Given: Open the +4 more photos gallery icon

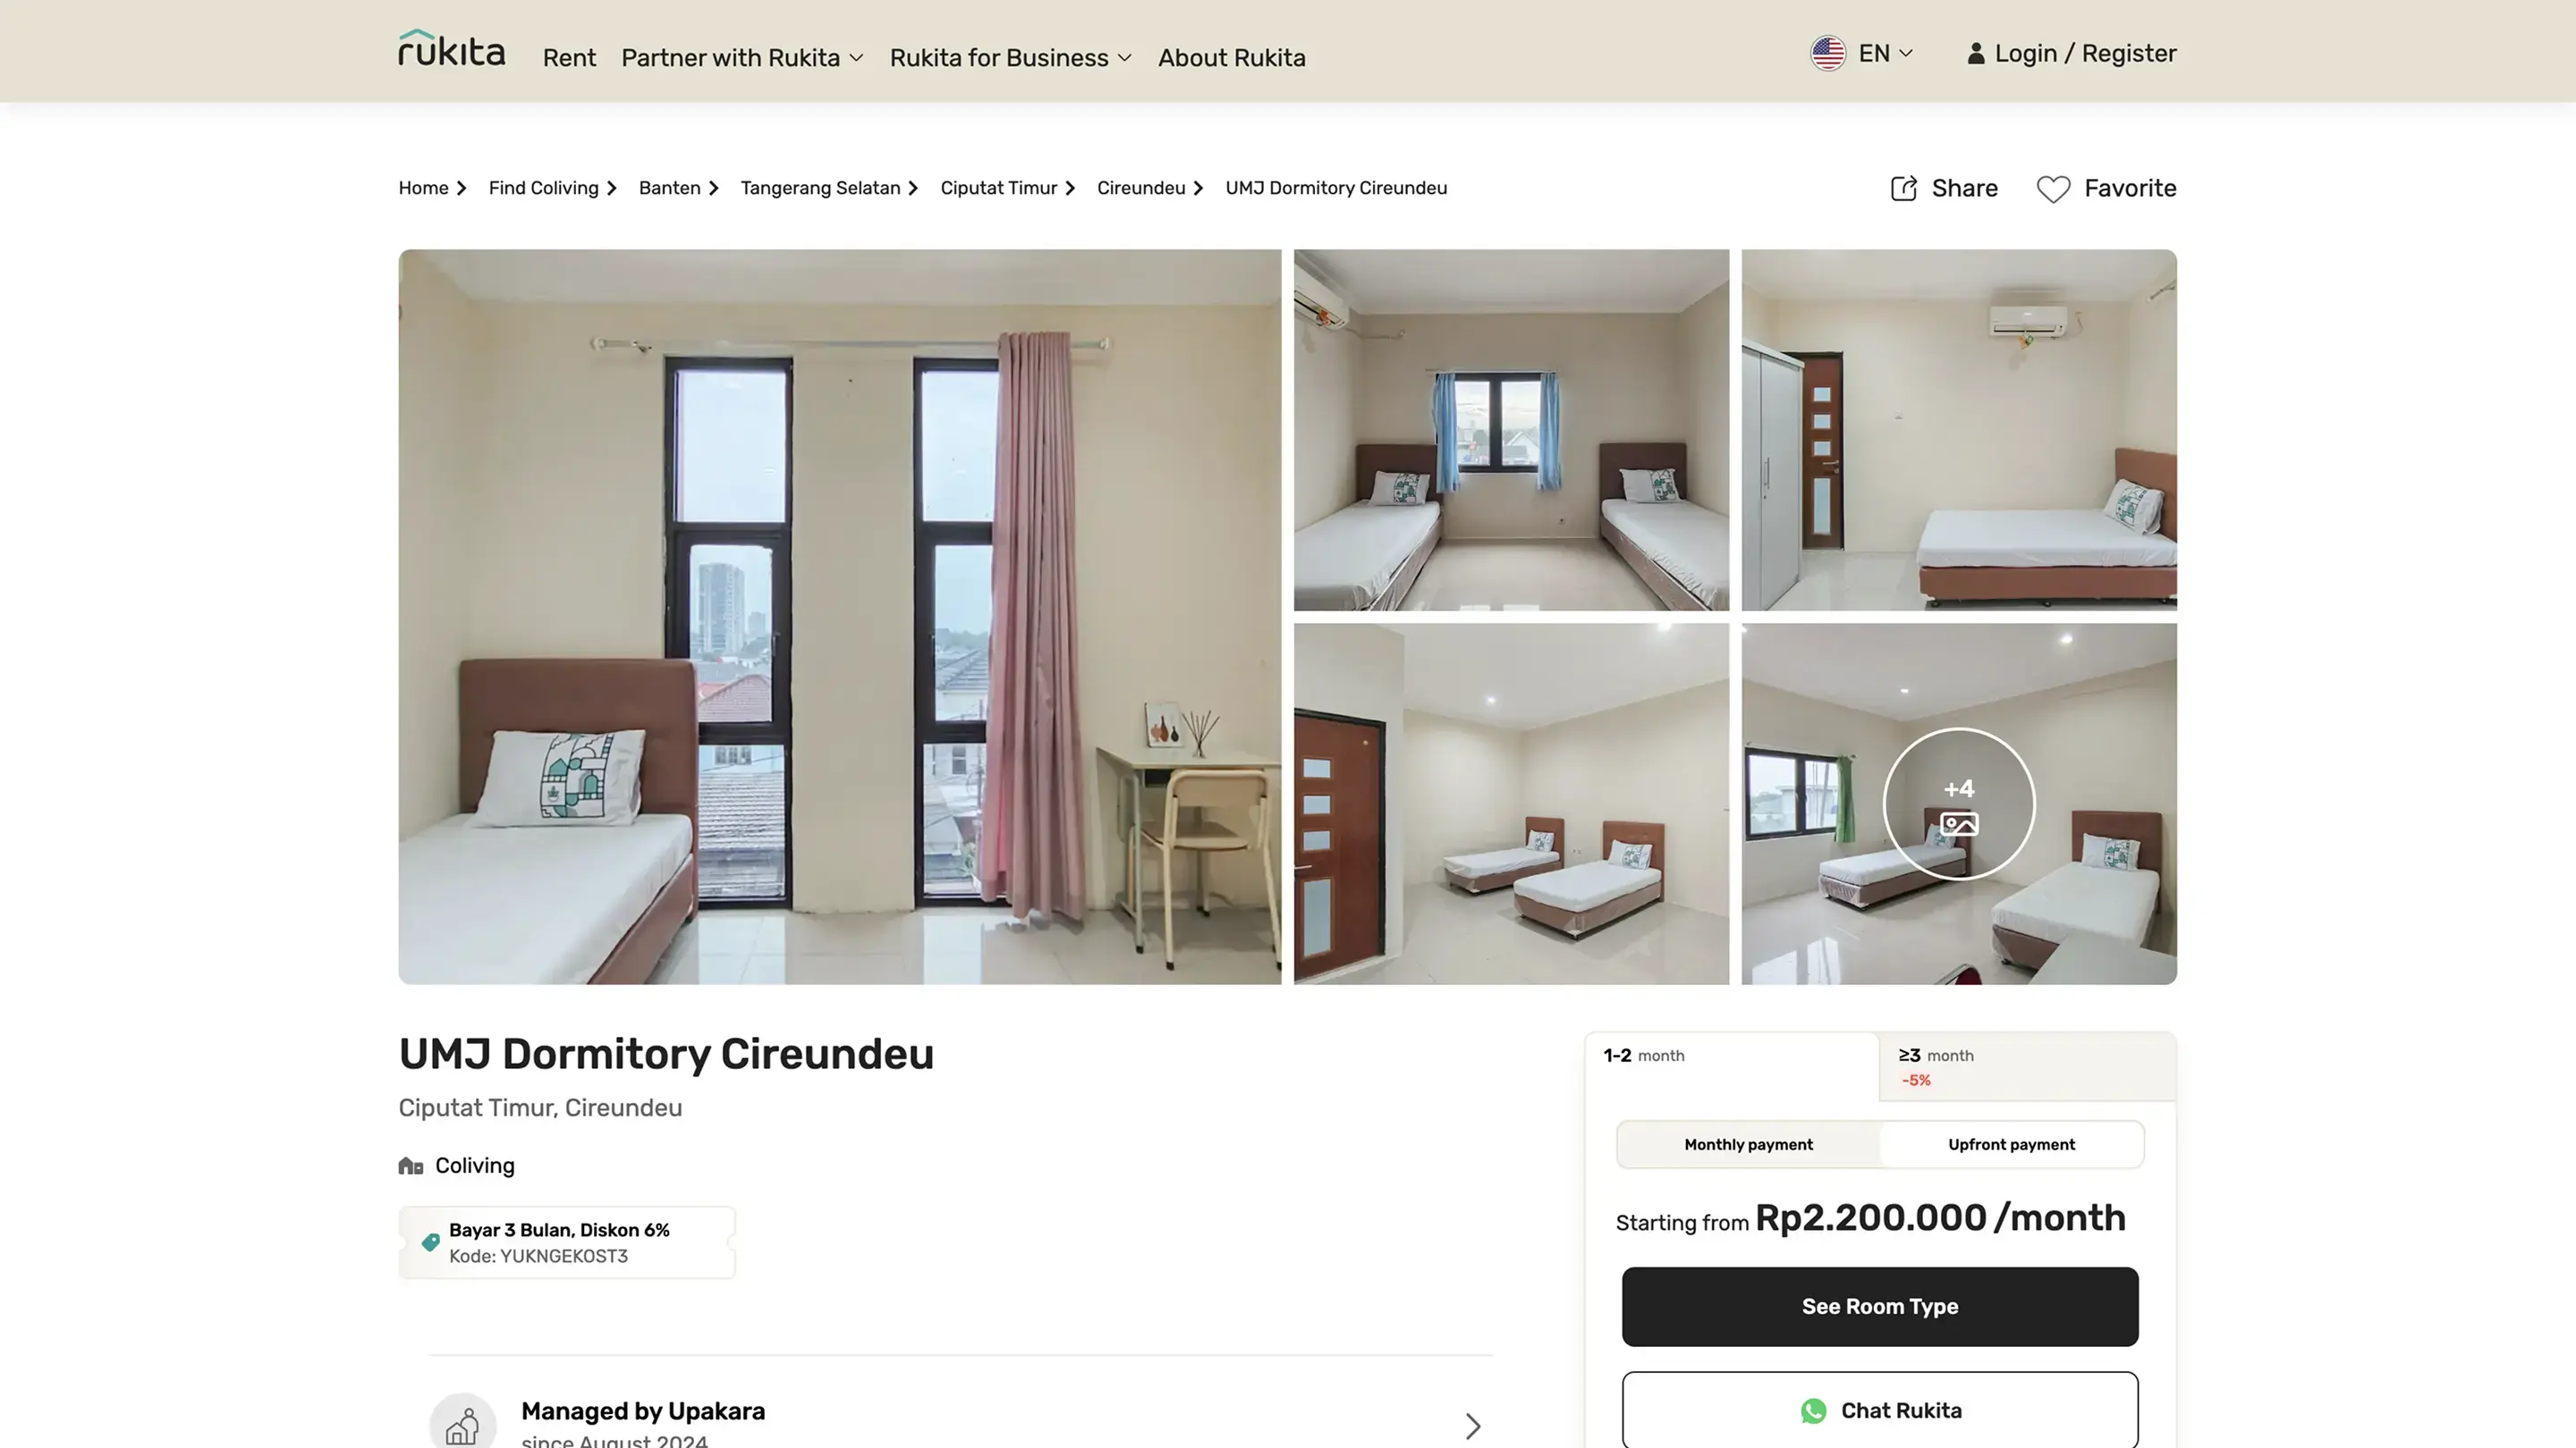Looking at the screenshot, I should [x=1958, y=804].
